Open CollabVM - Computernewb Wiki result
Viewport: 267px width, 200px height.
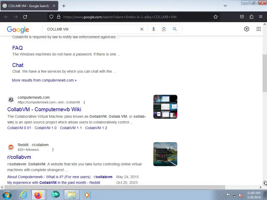click(x=44, y=109)
